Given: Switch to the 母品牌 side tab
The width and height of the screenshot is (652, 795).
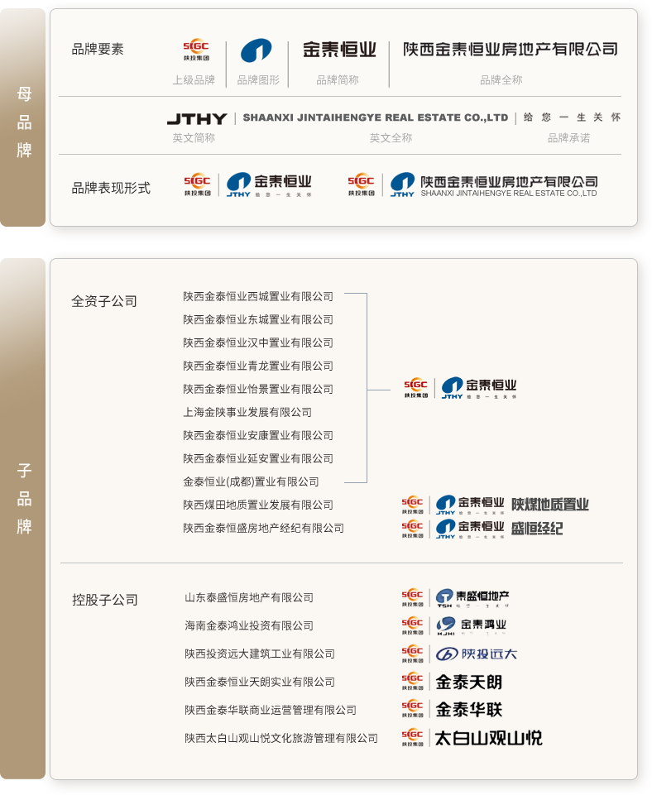Looking at the screenshot, I should [24, 122].
